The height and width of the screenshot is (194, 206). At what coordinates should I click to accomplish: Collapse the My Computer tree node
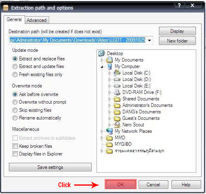(102, 66)
